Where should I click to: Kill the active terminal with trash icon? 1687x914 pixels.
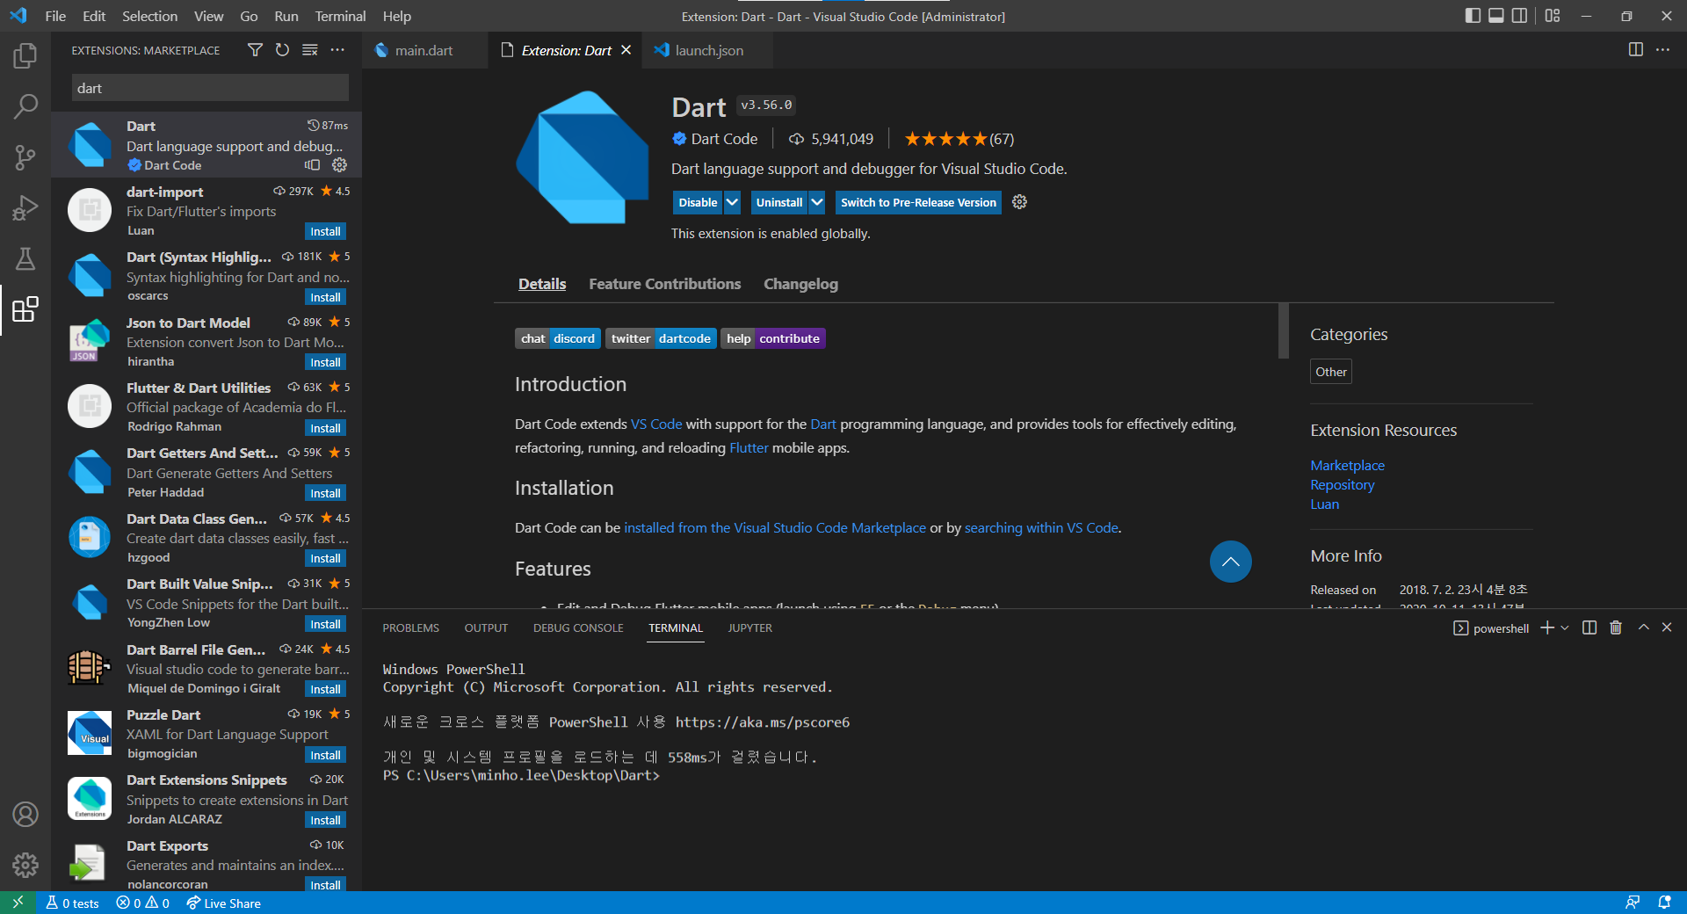click(1616, 627)
